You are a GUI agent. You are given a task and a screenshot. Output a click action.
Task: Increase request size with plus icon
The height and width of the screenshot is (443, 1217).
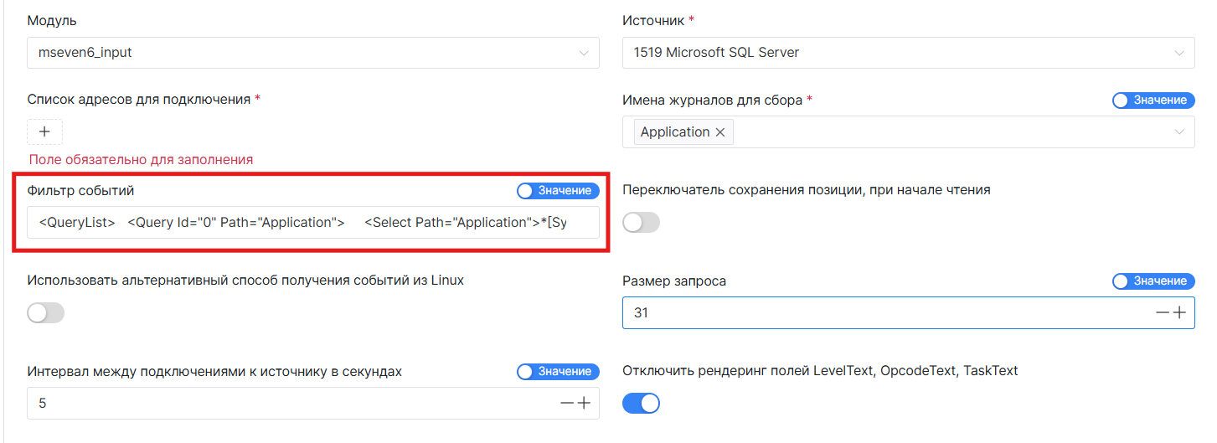1180,313
